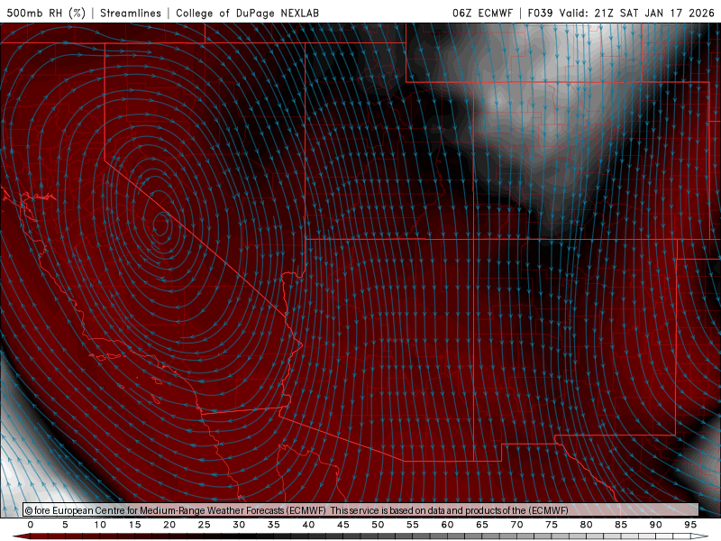This screenshot has height=541, width=721.
Task: Click the "F039" forecast hour text
Action: click(x=541, y=13)
